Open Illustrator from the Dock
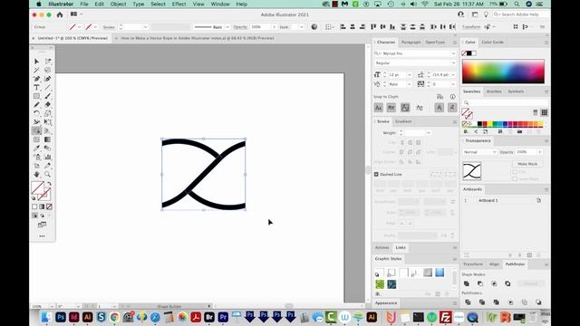 (x=87, y=317)
